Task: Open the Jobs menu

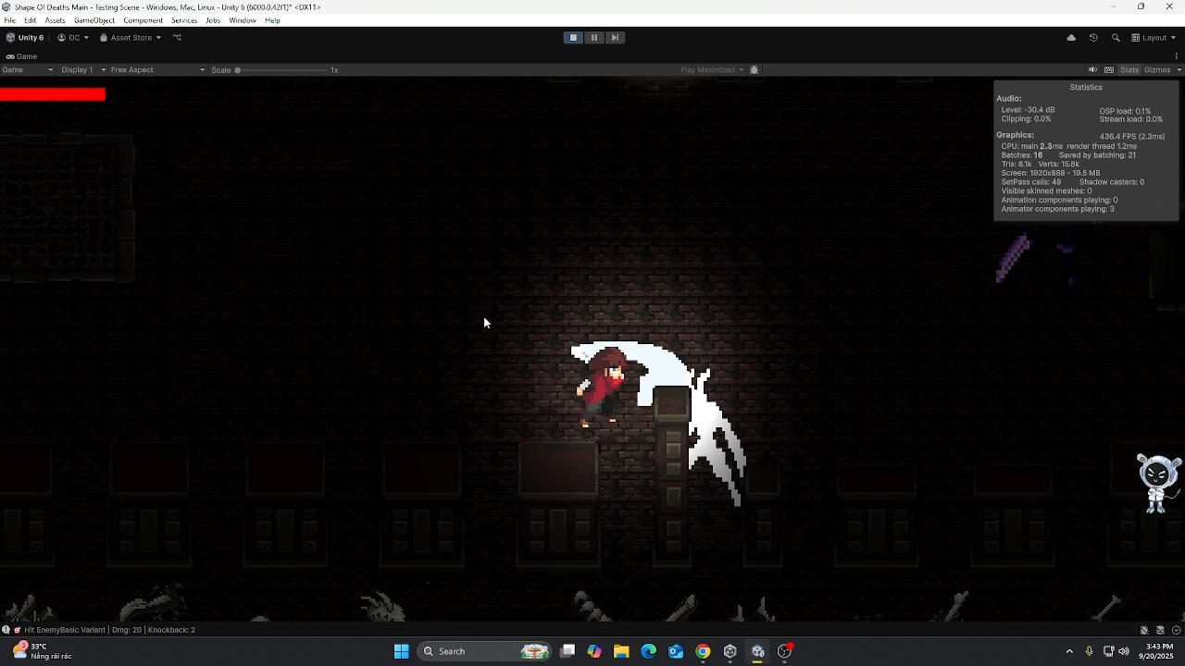Action: 213,20
